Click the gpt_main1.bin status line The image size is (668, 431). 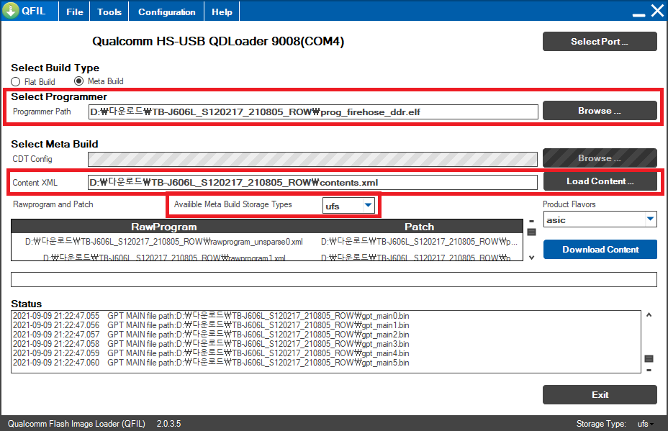pos(211,325)
